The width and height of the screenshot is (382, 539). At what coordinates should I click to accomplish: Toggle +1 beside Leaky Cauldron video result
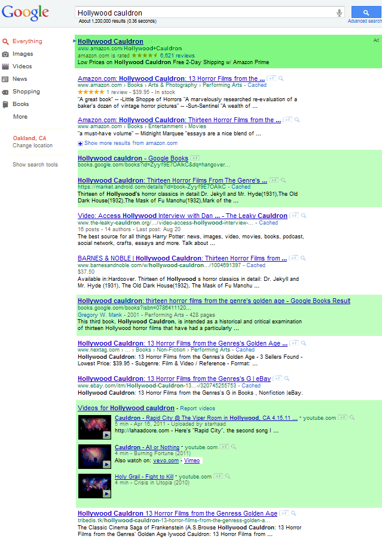tap(295, 216)
